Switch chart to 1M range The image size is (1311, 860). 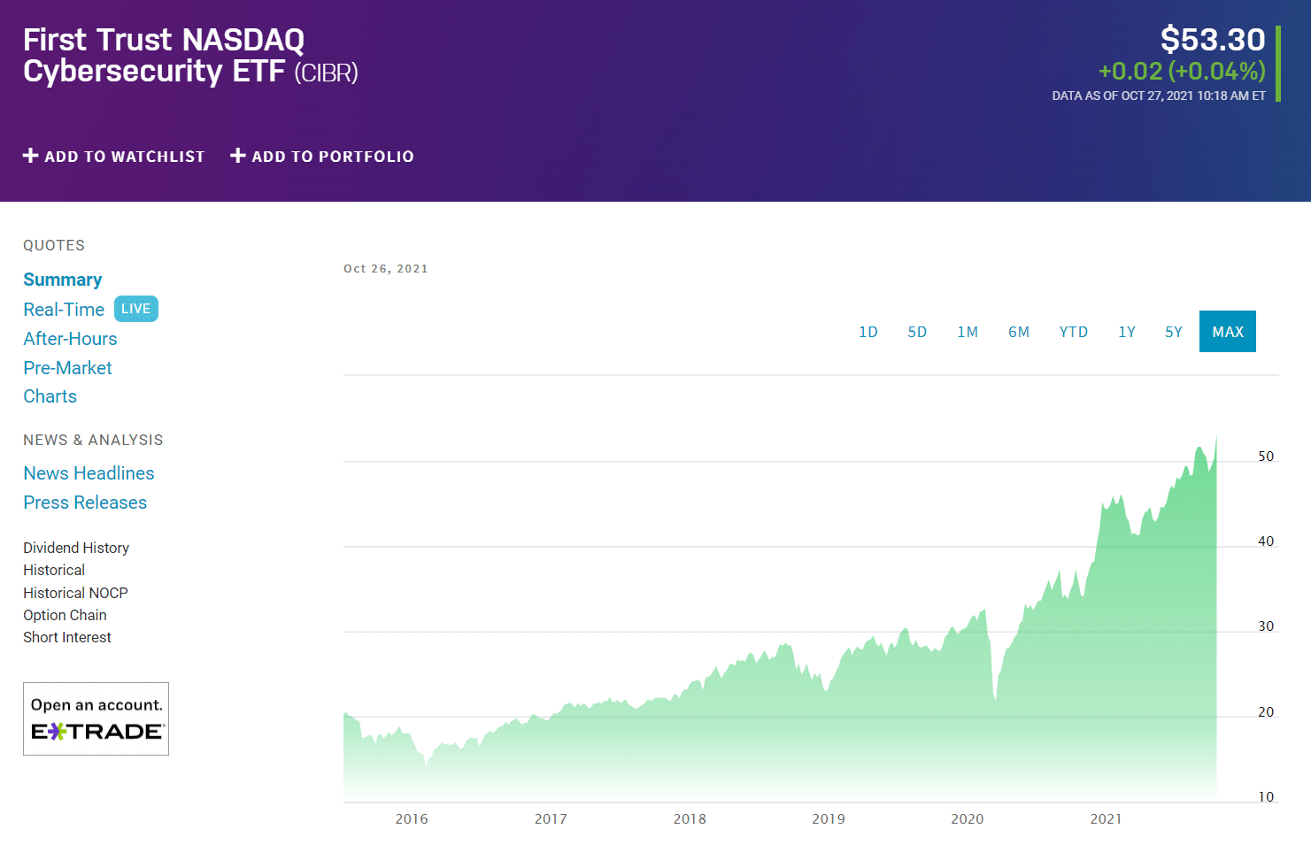(x=968, y=332)
